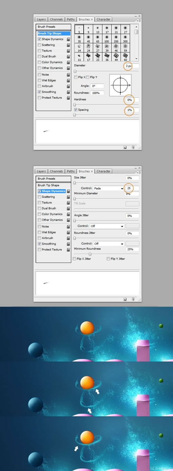Open the Size Jitter Control Fade dropdown

point(108,188)
